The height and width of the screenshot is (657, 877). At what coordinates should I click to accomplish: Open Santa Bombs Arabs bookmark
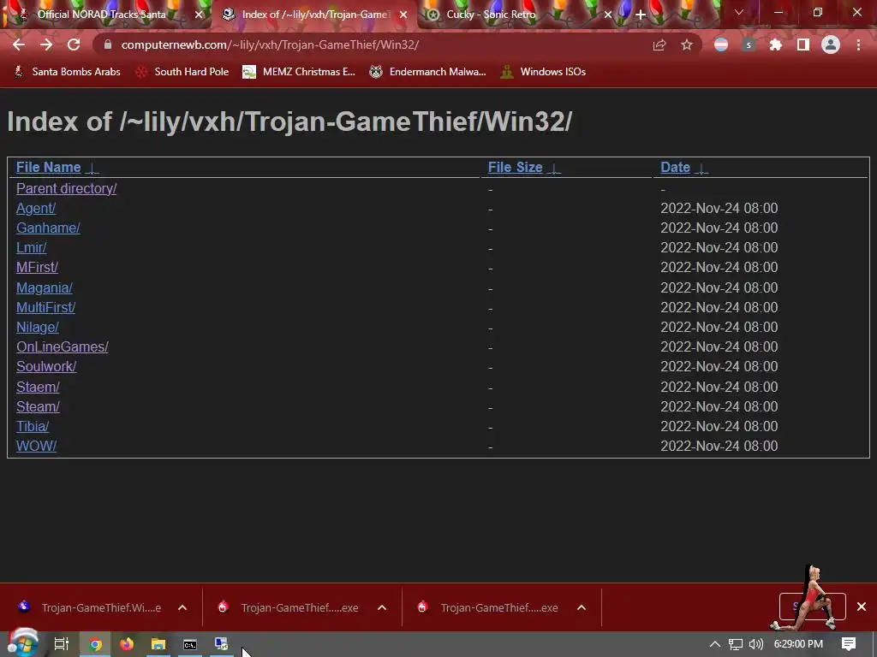[67, 72]
